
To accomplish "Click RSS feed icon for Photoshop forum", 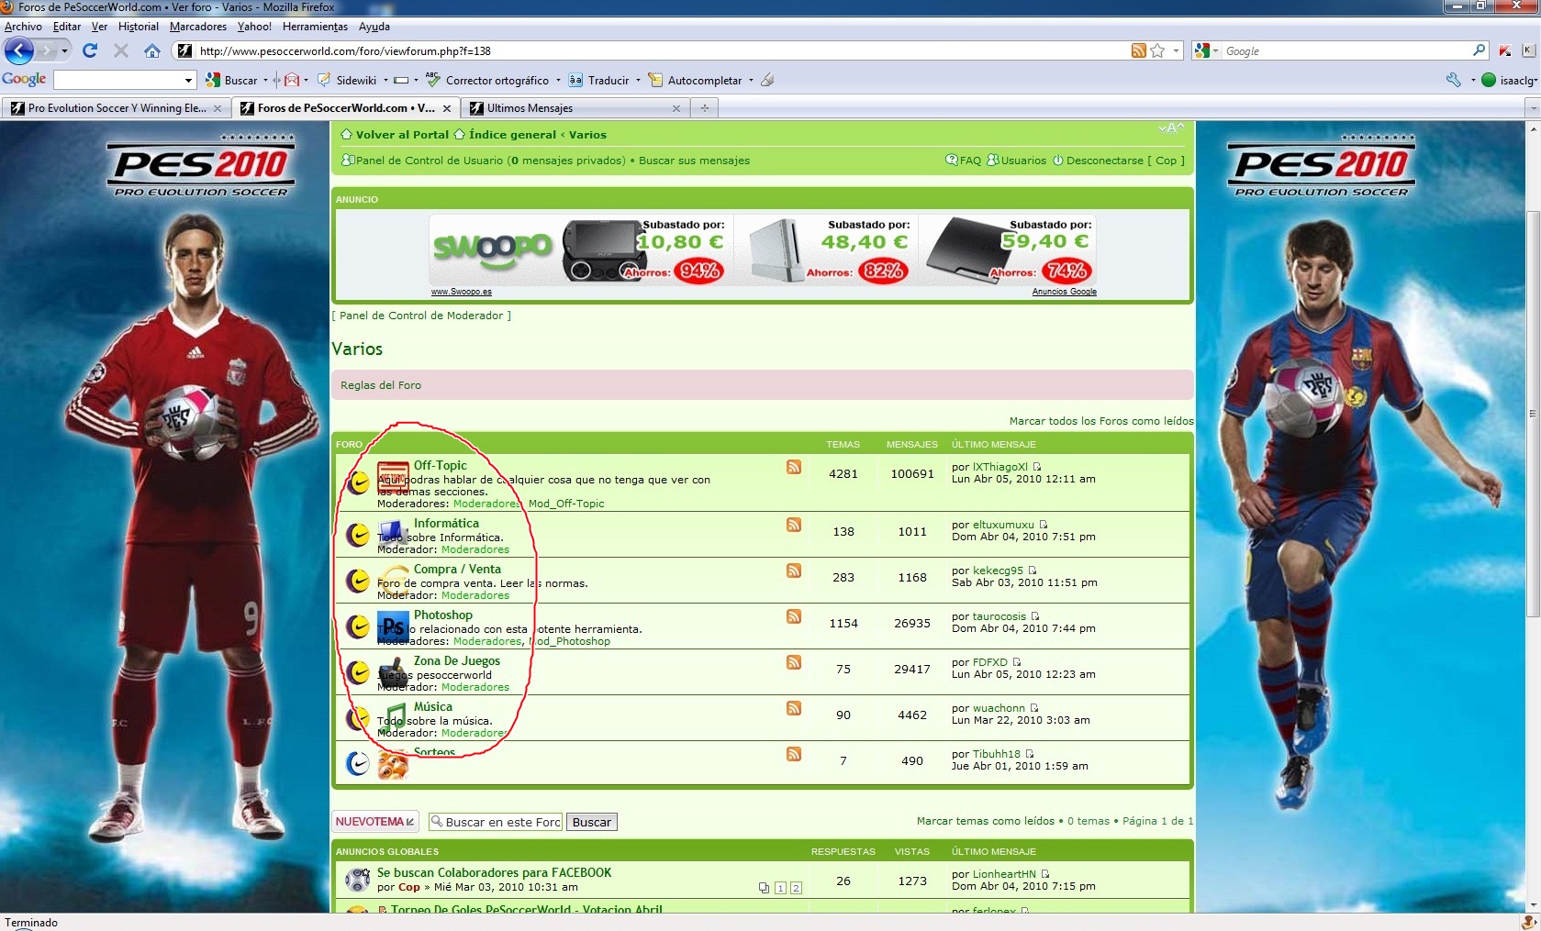I will pyautogui.click(x=794, y=616).
